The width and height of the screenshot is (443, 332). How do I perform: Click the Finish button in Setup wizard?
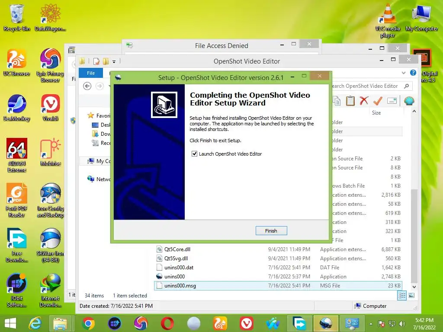pyautogui.click(x=271, y=231)
